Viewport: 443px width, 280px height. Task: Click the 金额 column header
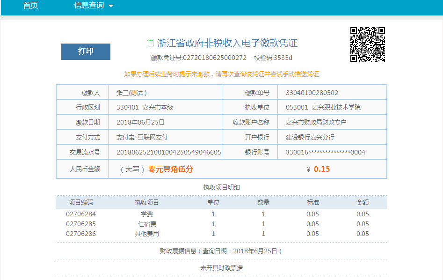point(363,202)
